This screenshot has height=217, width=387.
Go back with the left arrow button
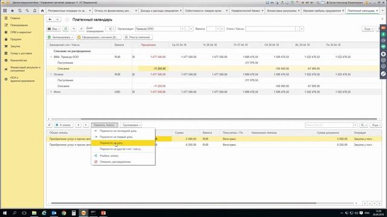[x=50, y=19]
